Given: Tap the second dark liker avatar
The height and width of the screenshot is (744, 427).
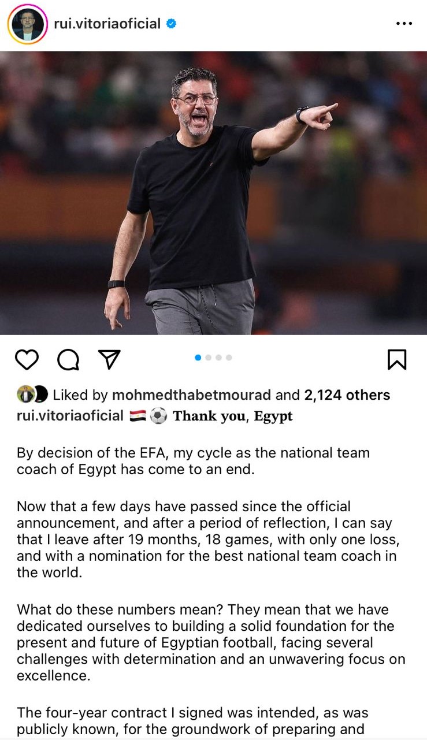Looking at the screenshot, I should pos(39,395).
